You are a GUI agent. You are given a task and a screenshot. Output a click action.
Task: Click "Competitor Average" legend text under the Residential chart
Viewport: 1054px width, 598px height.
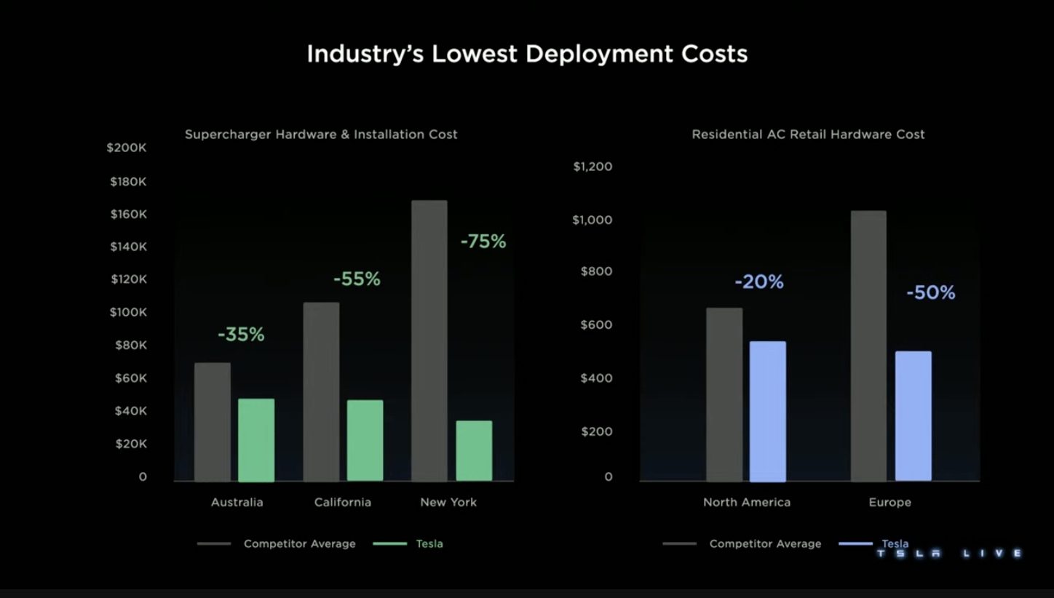[x=765, y=544]
